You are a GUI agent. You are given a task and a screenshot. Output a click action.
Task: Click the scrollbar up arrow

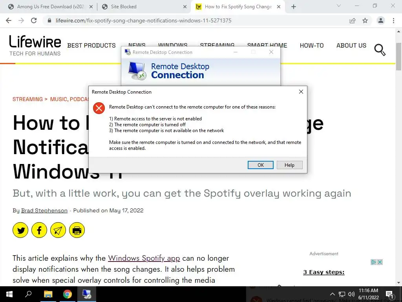click(x=399, y=31)
